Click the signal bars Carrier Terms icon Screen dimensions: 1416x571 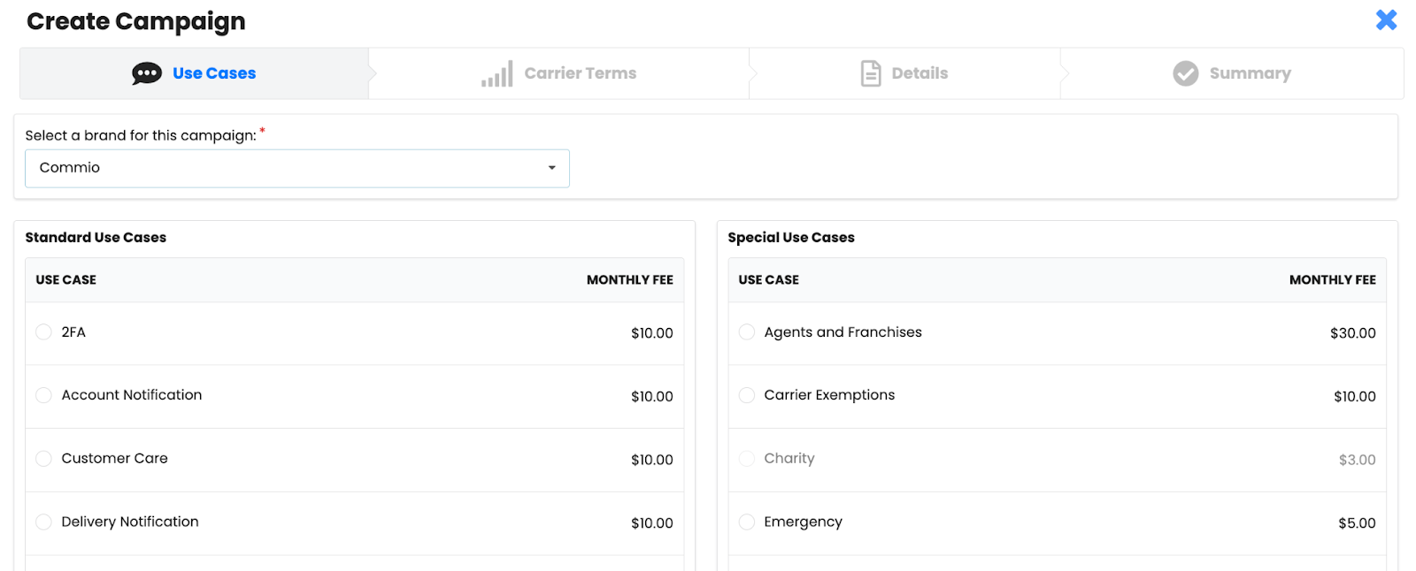(x=497, y=73)
